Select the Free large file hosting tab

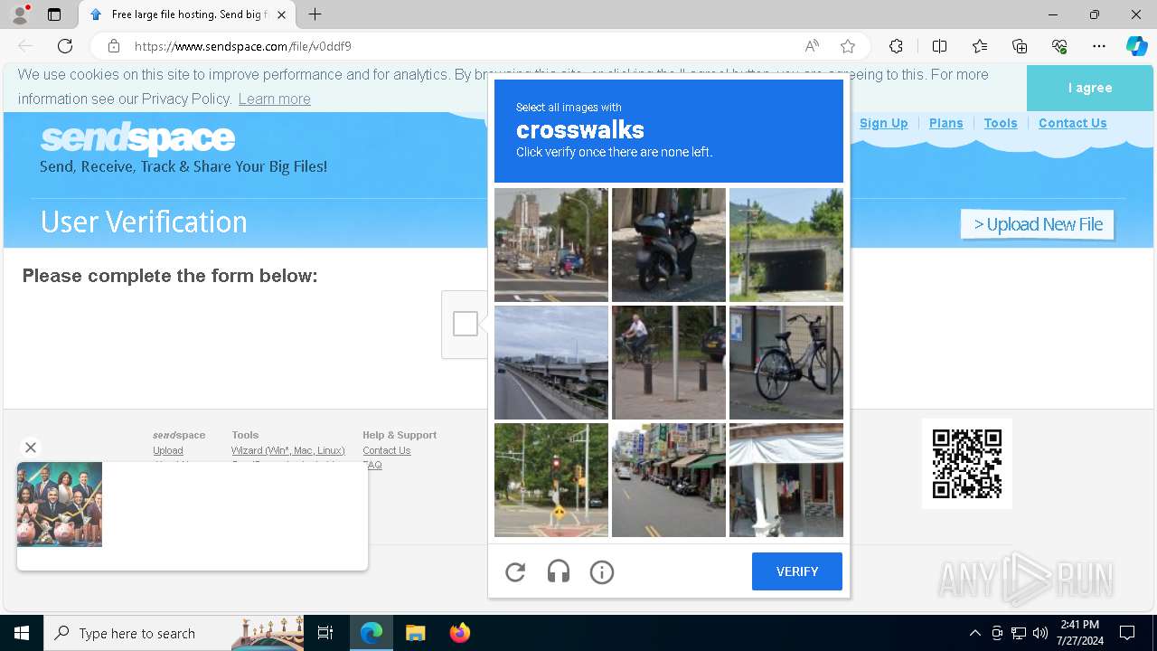[x=187, y=14]
